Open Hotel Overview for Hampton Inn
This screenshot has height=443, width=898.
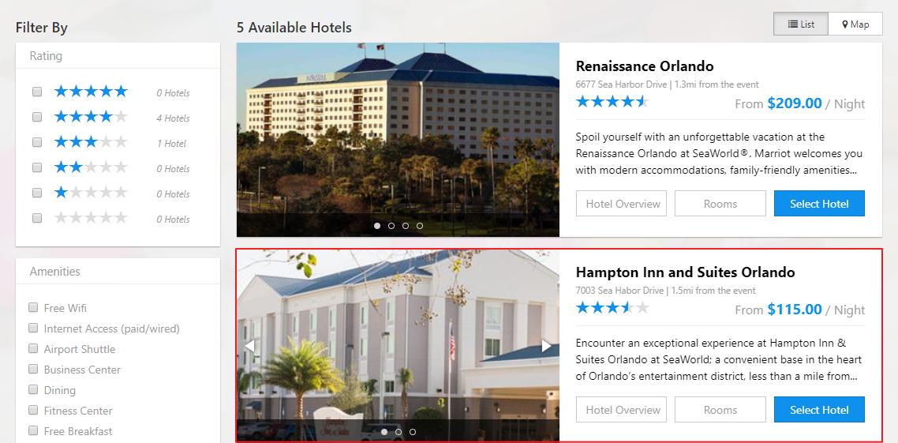click(x=622, y=410)
